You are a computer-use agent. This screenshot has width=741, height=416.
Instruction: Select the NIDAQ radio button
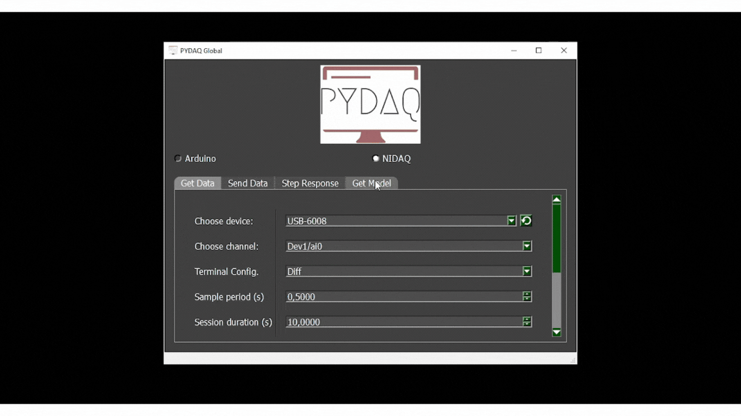click(x=376, y=159)
